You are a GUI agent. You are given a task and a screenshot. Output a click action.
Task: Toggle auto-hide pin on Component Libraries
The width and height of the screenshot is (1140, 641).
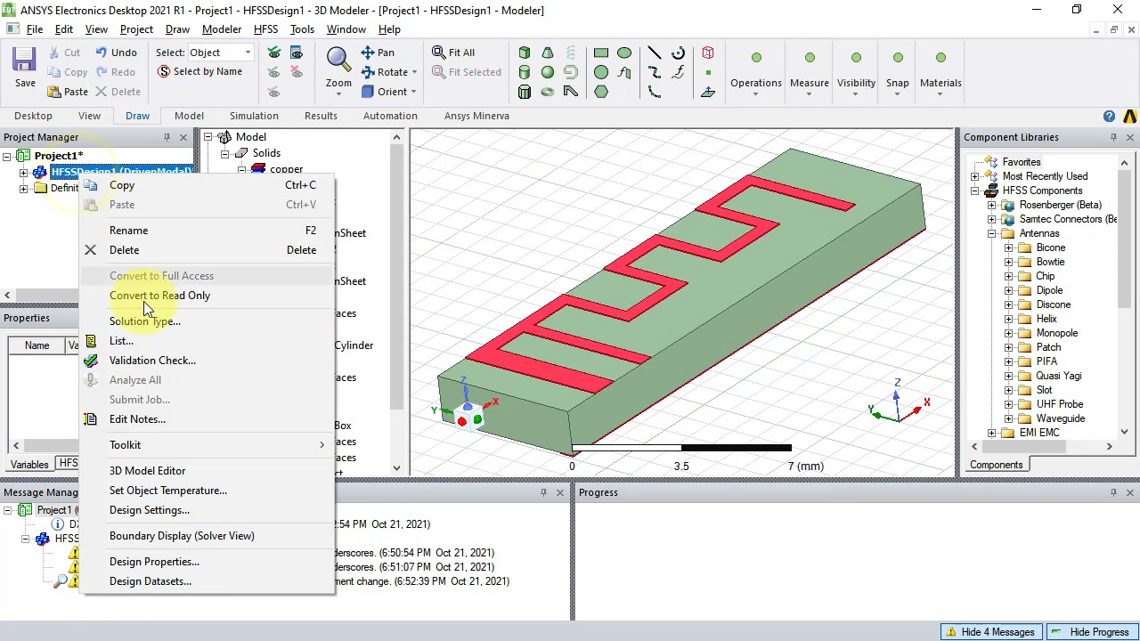[x=1113, y=137]
